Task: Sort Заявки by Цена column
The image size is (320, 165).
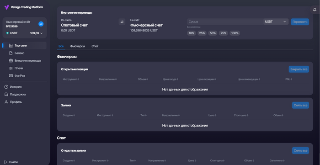Action: 212,115
